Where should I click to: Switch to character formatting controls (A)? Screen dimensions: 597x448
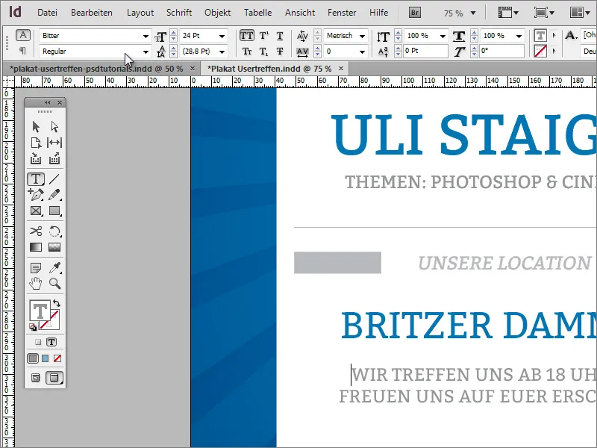tap(23, 35)
